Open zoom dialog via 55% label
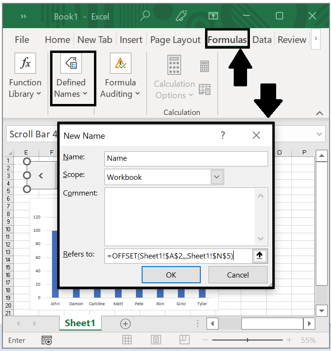Screen dimensions: 331x351 (308, 340)
